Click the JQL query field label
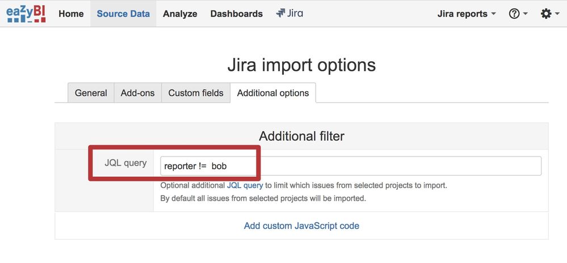 125,163
